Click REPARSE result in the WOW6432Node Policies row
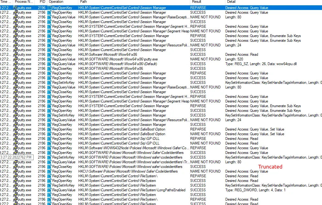Viewport: 322px width, 205px height. pos(198,148)
